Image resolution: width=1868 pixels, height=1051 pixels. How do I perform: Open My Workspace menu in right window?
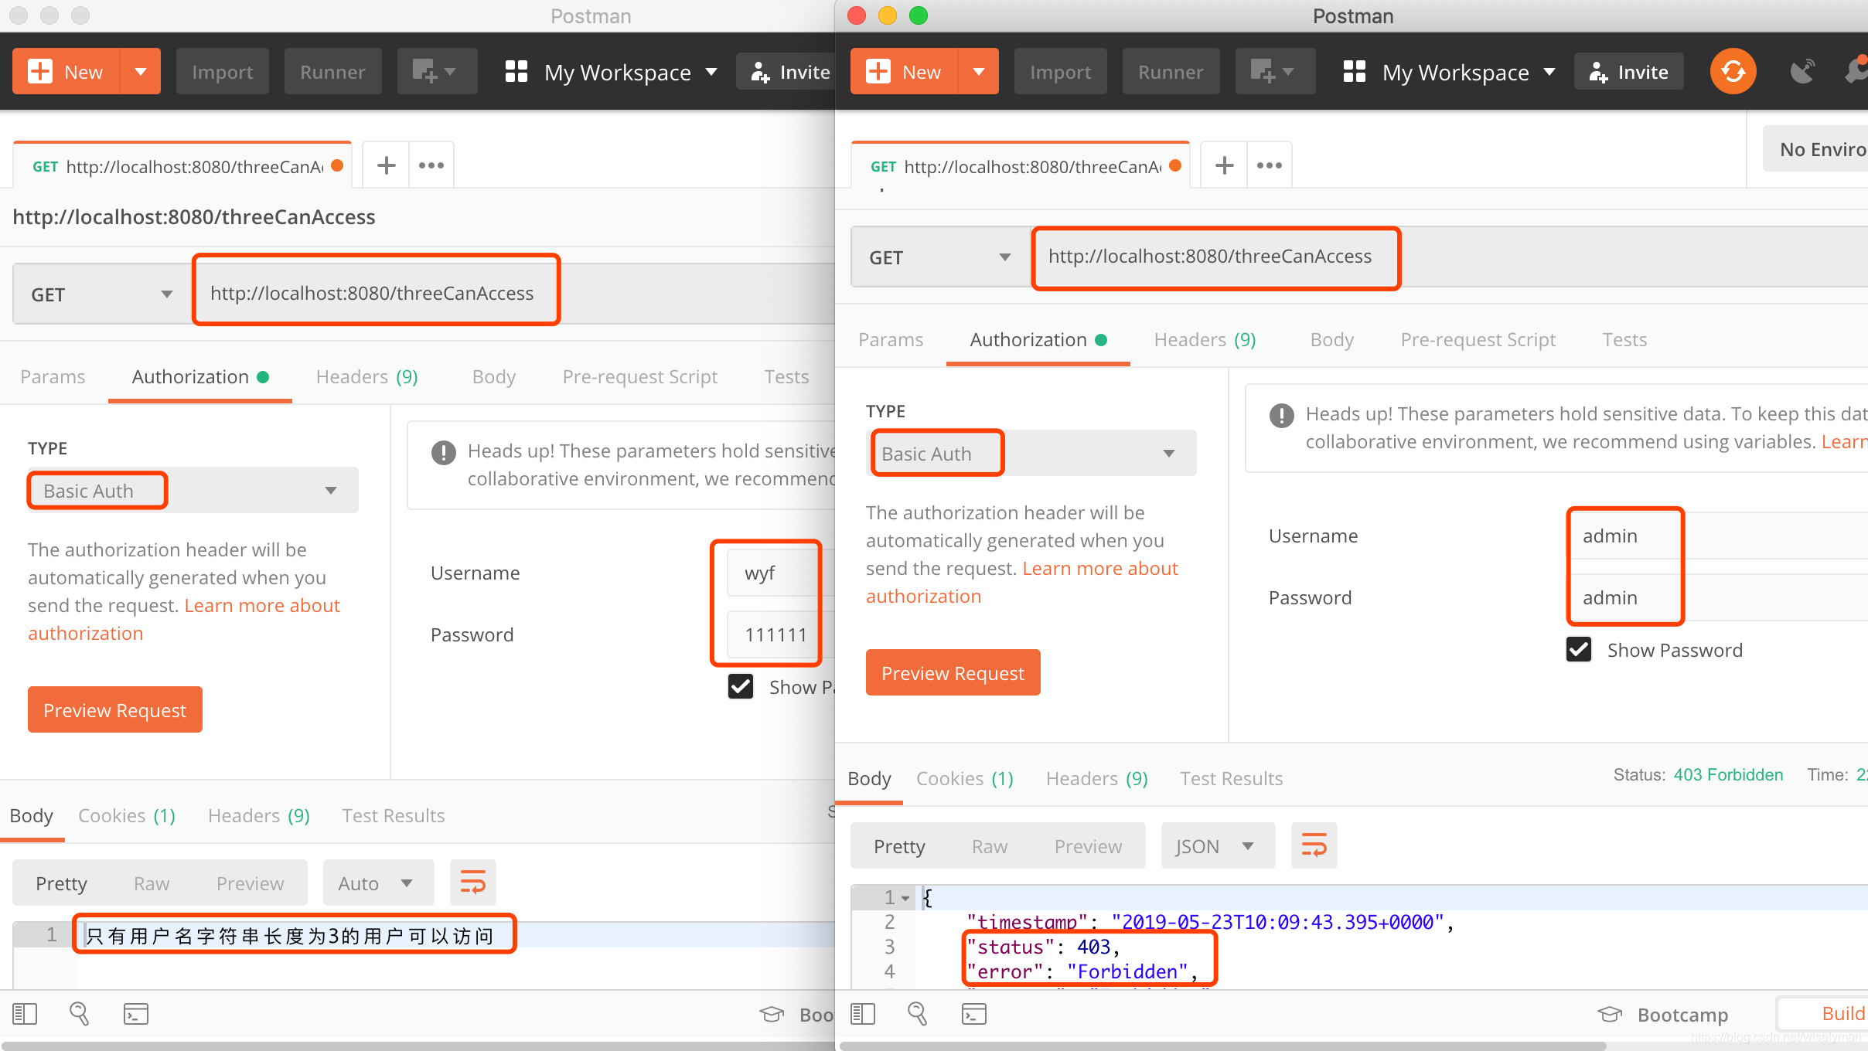[x=1449, y=72]
